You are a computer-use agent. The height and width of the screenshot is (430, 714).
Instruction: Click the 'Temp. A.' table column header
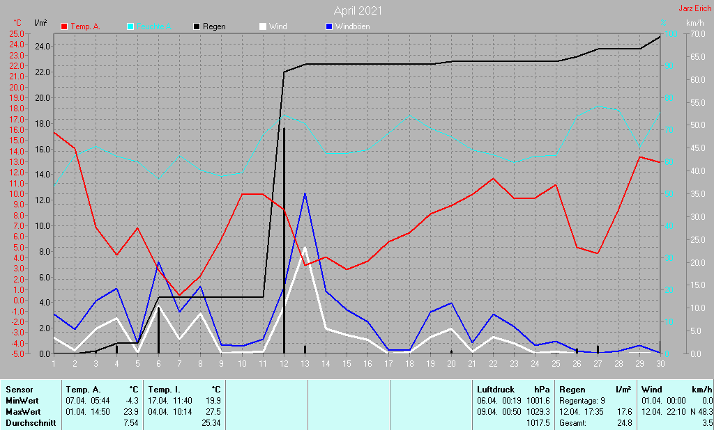coord(84,390)
